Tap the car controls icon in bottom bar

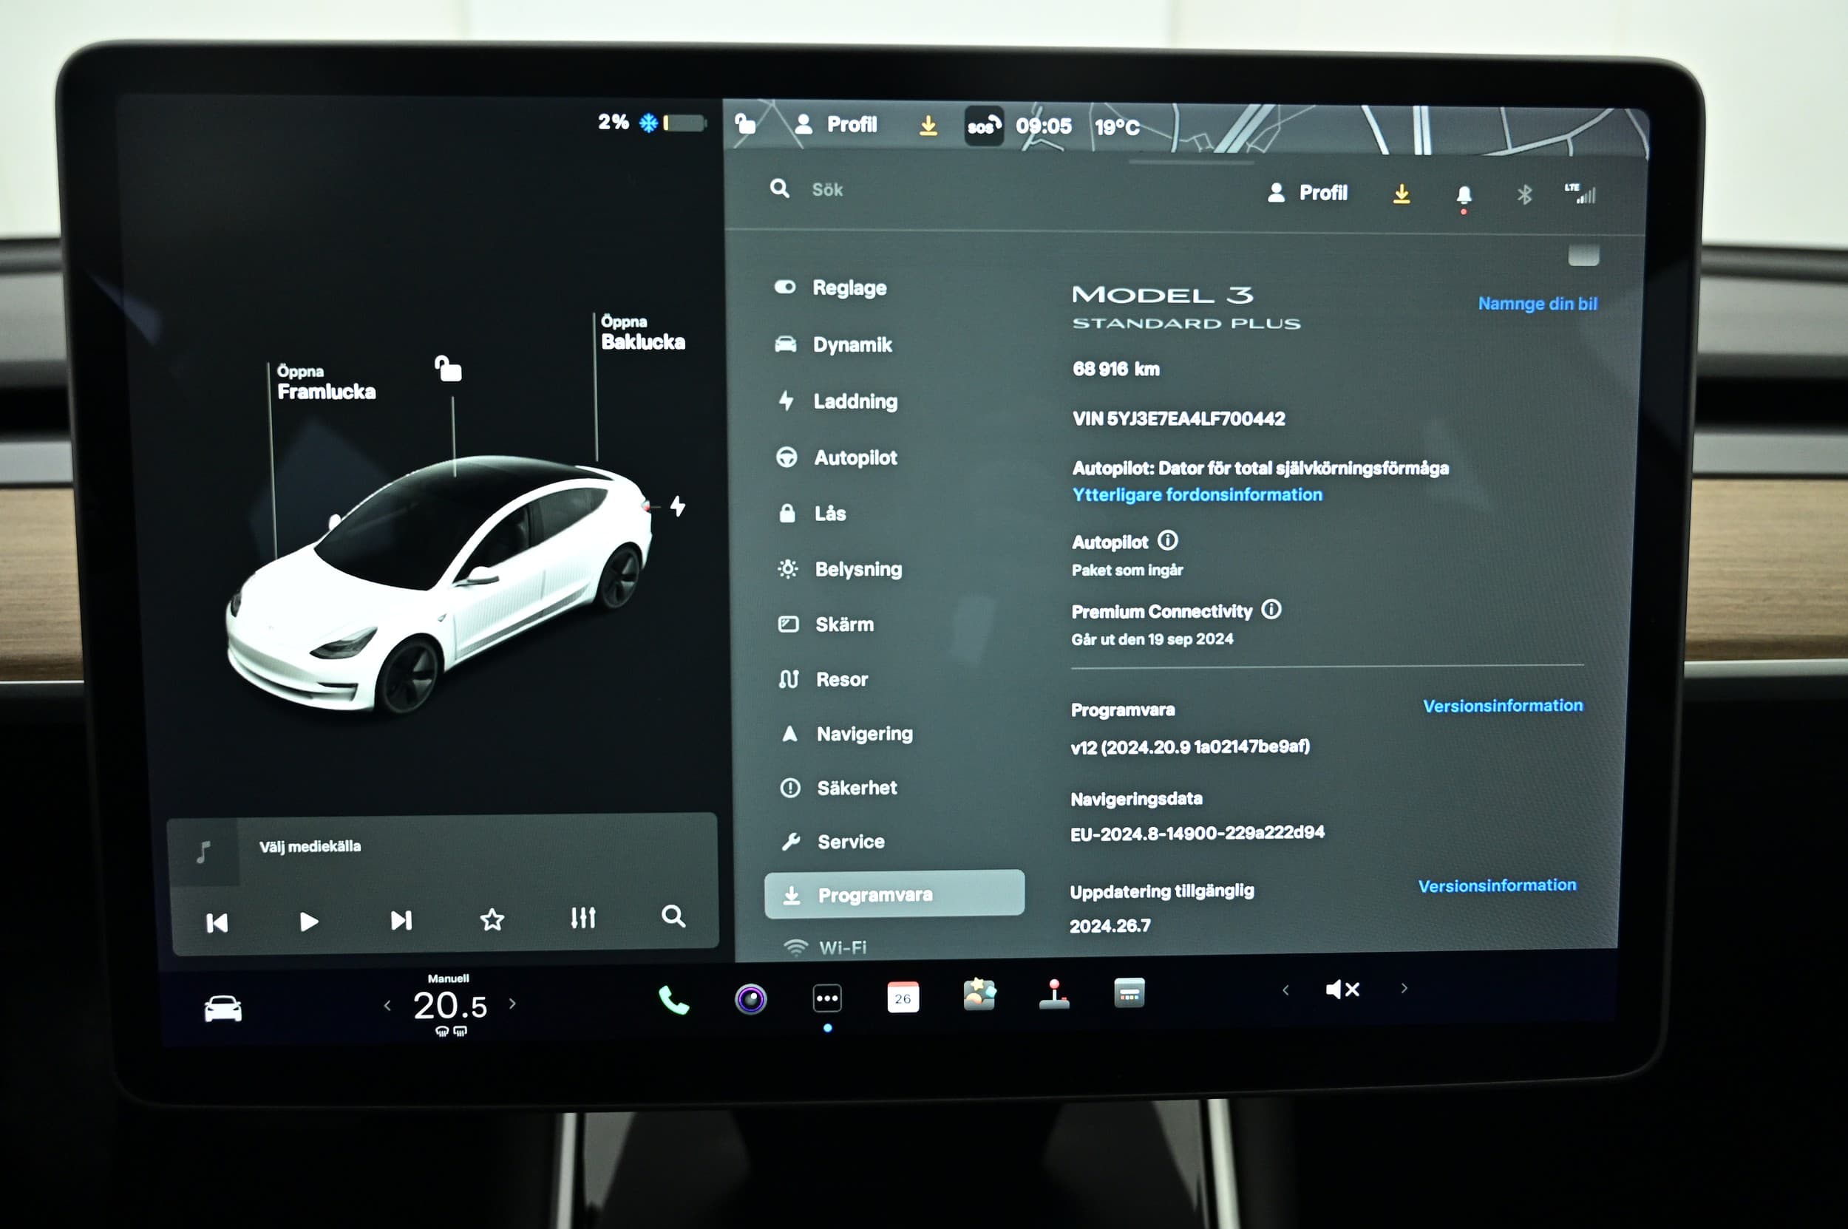coord(223,1009)
